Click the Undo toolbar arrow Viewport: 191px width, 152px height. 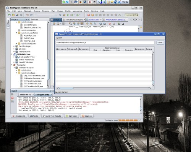tap(28, 15)
